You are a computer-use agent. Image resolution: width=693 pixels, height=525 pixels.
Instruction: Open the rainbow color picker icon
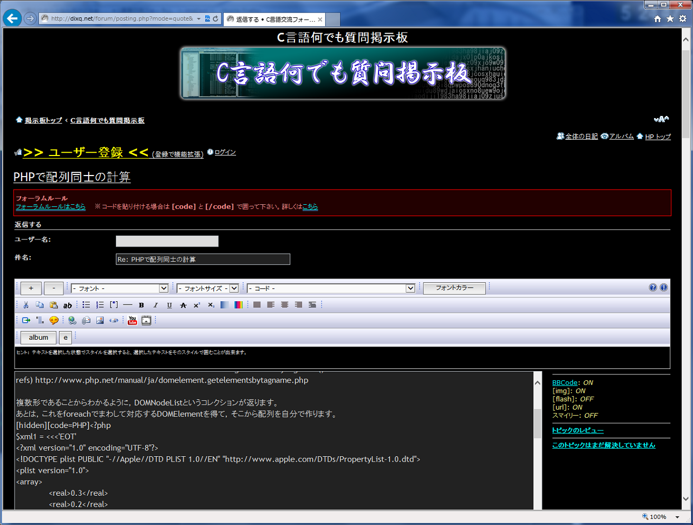(238, 305)
